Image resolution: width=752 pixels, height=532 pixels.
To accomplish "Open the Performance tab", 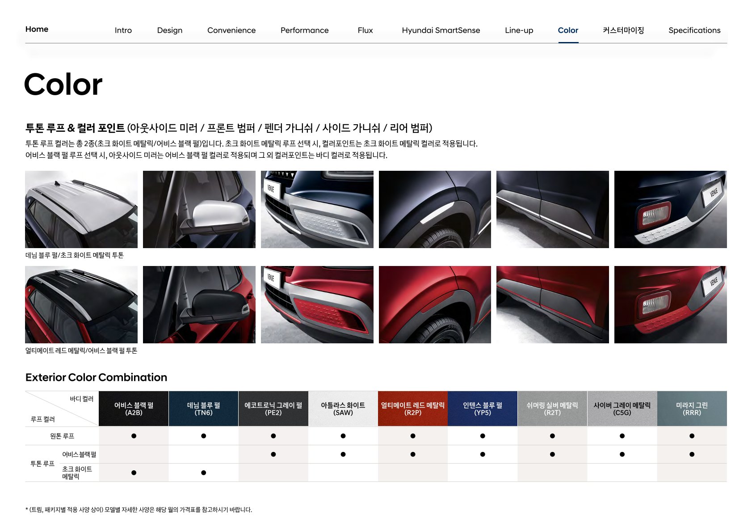I will click(304, 30).
